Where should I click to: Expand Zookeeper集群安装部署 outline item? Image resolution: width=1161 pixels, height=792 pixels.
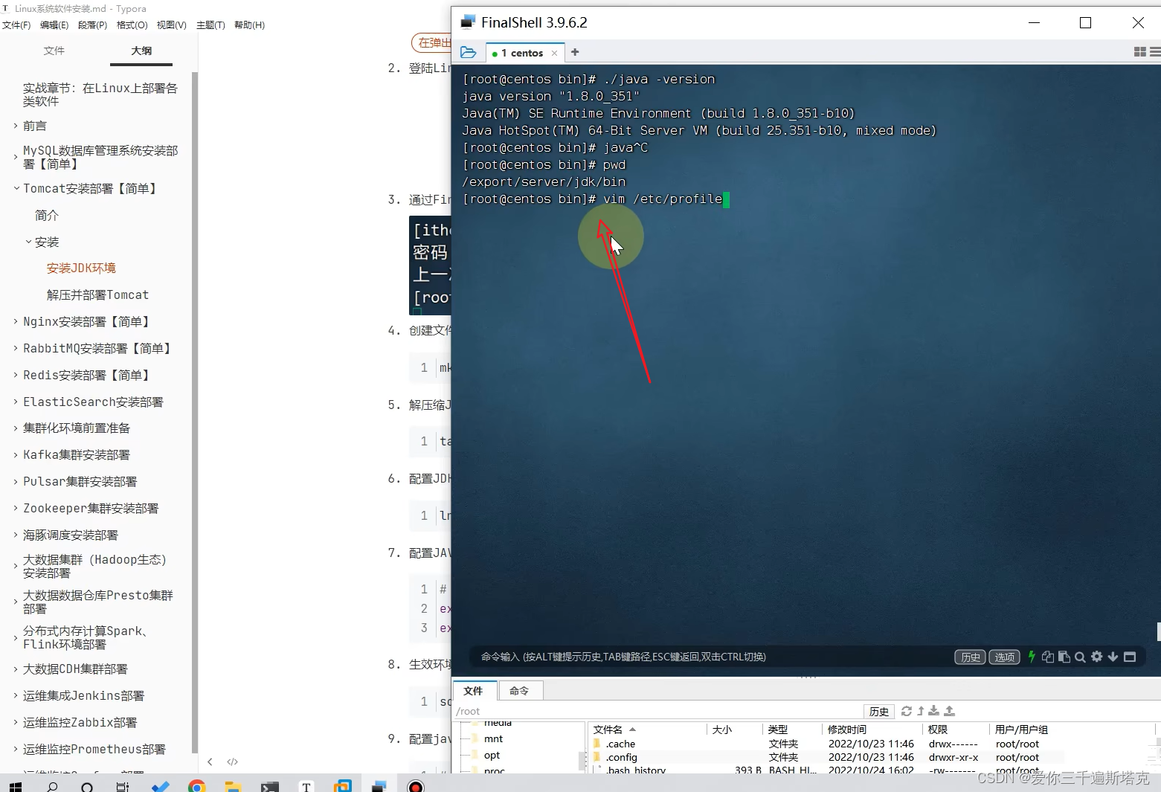click(x=16, y=508)
